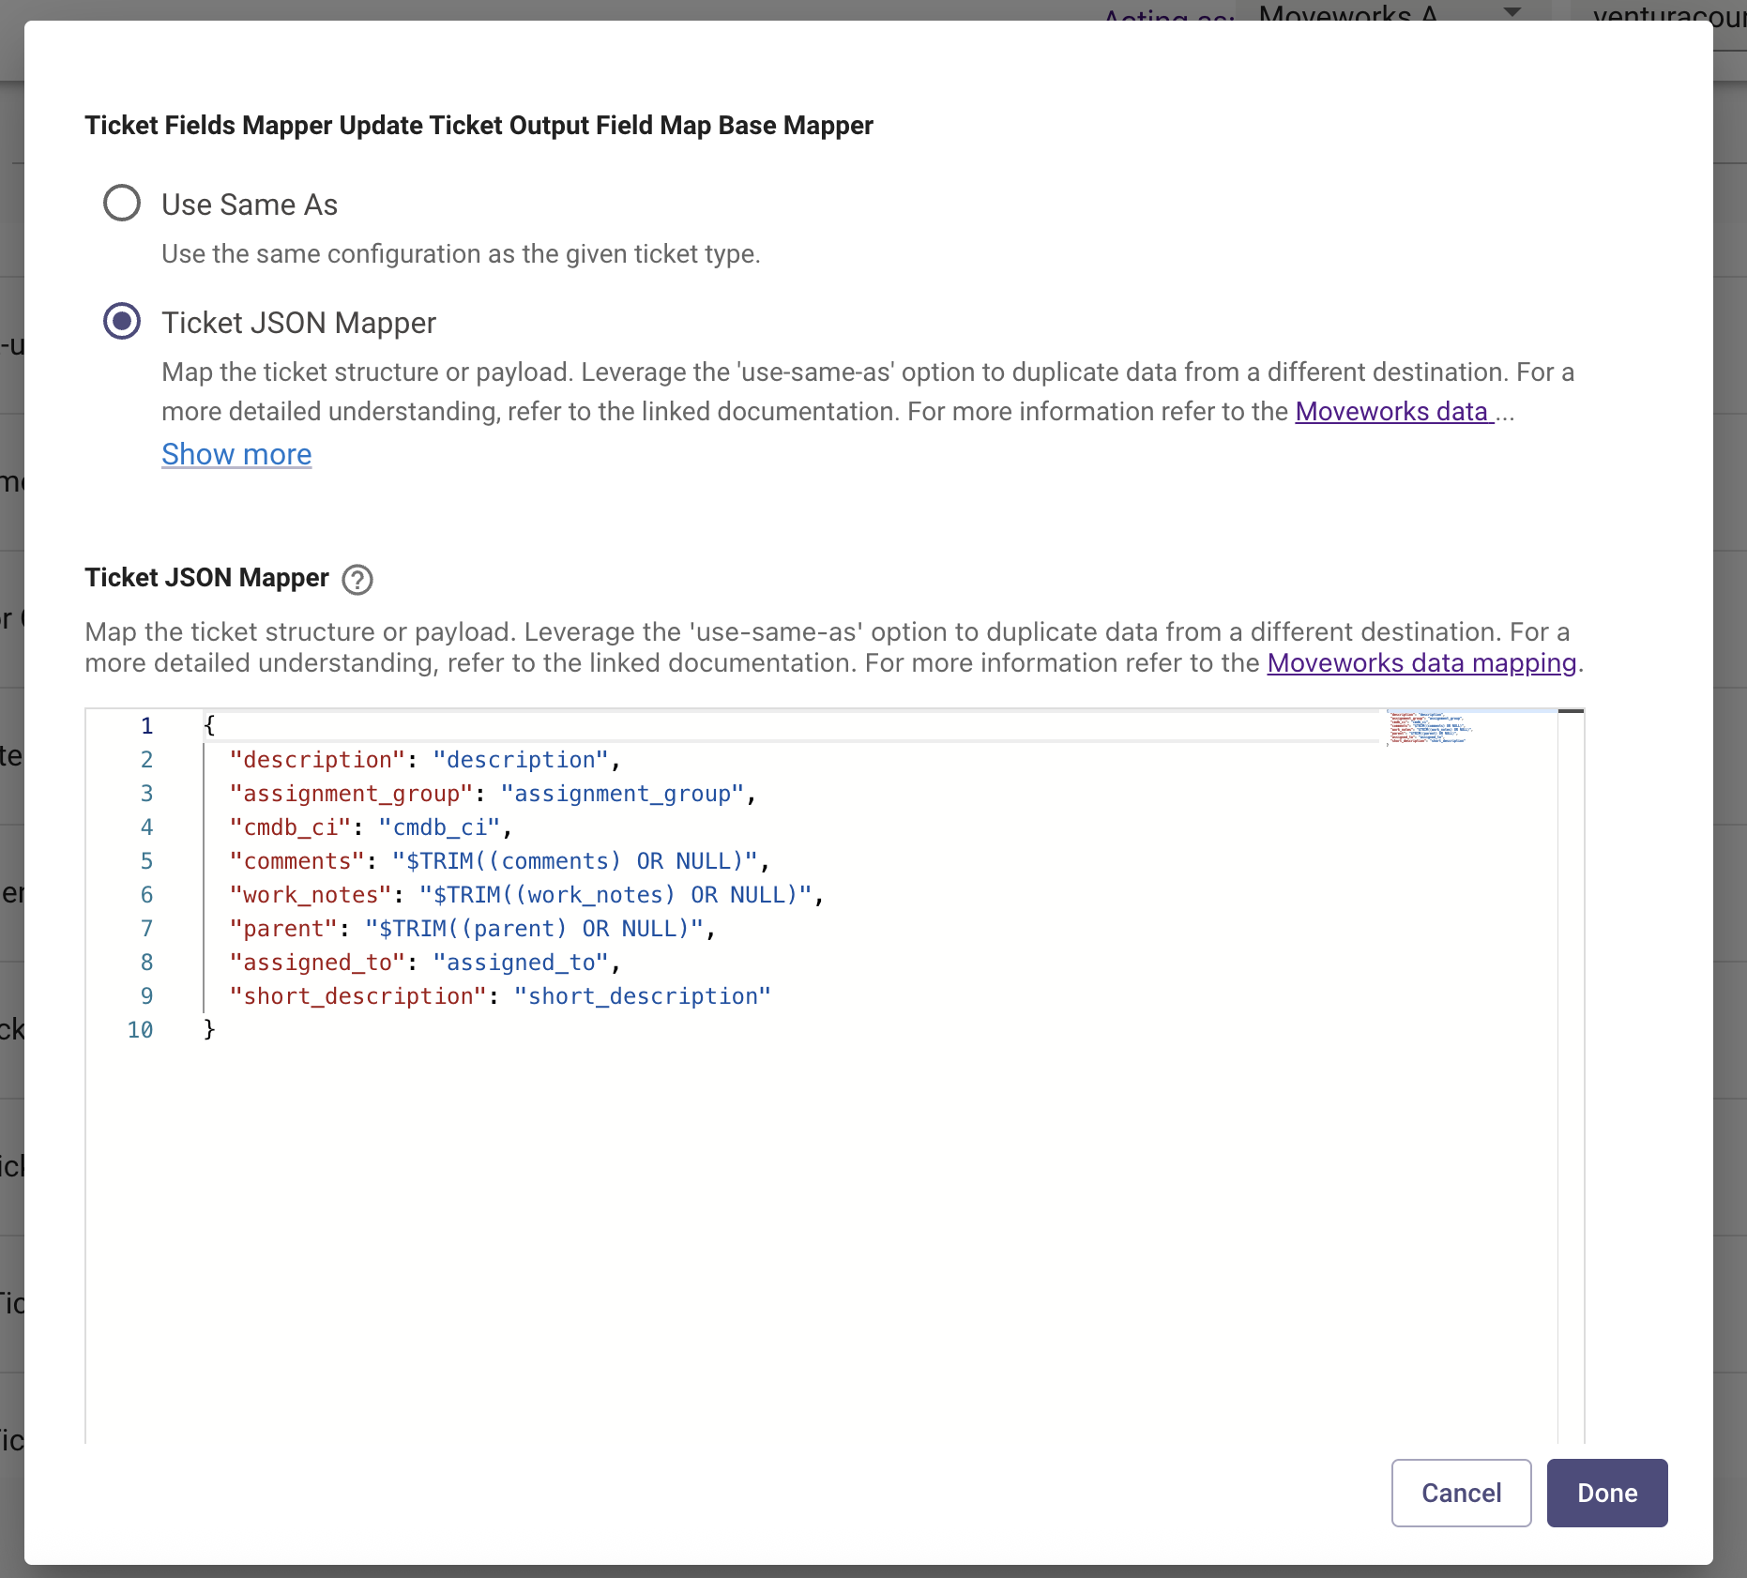Screen dimensions: 1747x1578
Task: Click the caret arrow beside Moveworks A
Action: [1512, 13]
